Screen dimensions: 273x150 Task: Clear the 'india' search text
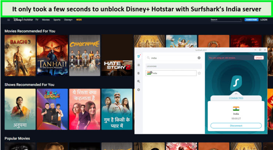[x=199, y=58]
